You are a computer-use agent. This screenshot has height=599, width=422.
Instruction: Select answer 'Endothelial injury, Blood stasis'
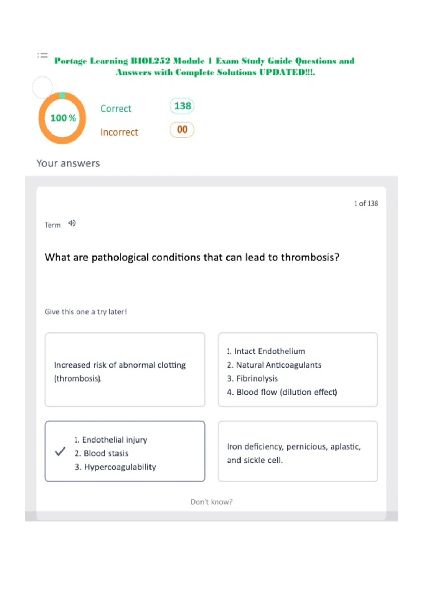pyautogui.click(x=125, y=451)
